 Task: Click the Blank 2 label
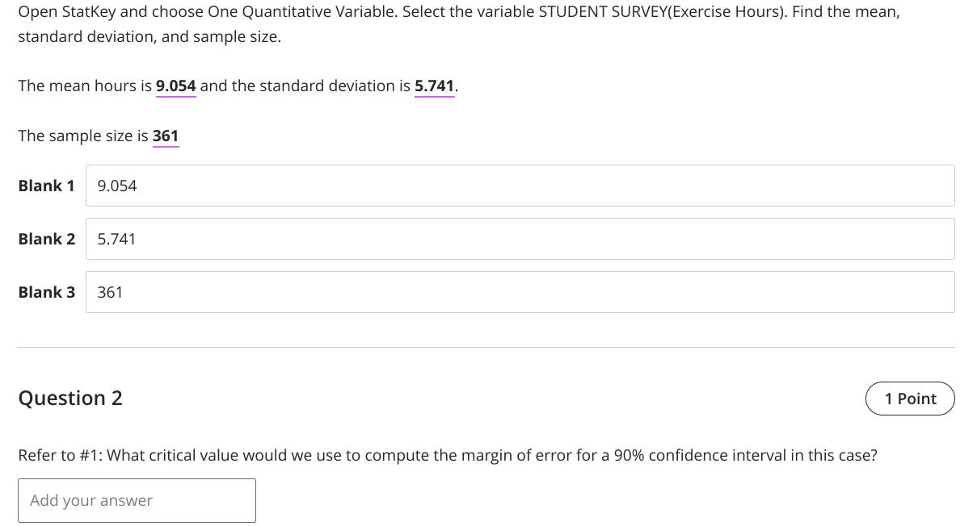pos(46,239)
